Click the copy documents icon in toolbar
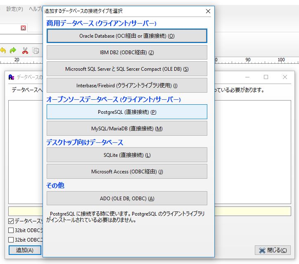Viewport: 299px width, 264px height. [x=36, y=50]
